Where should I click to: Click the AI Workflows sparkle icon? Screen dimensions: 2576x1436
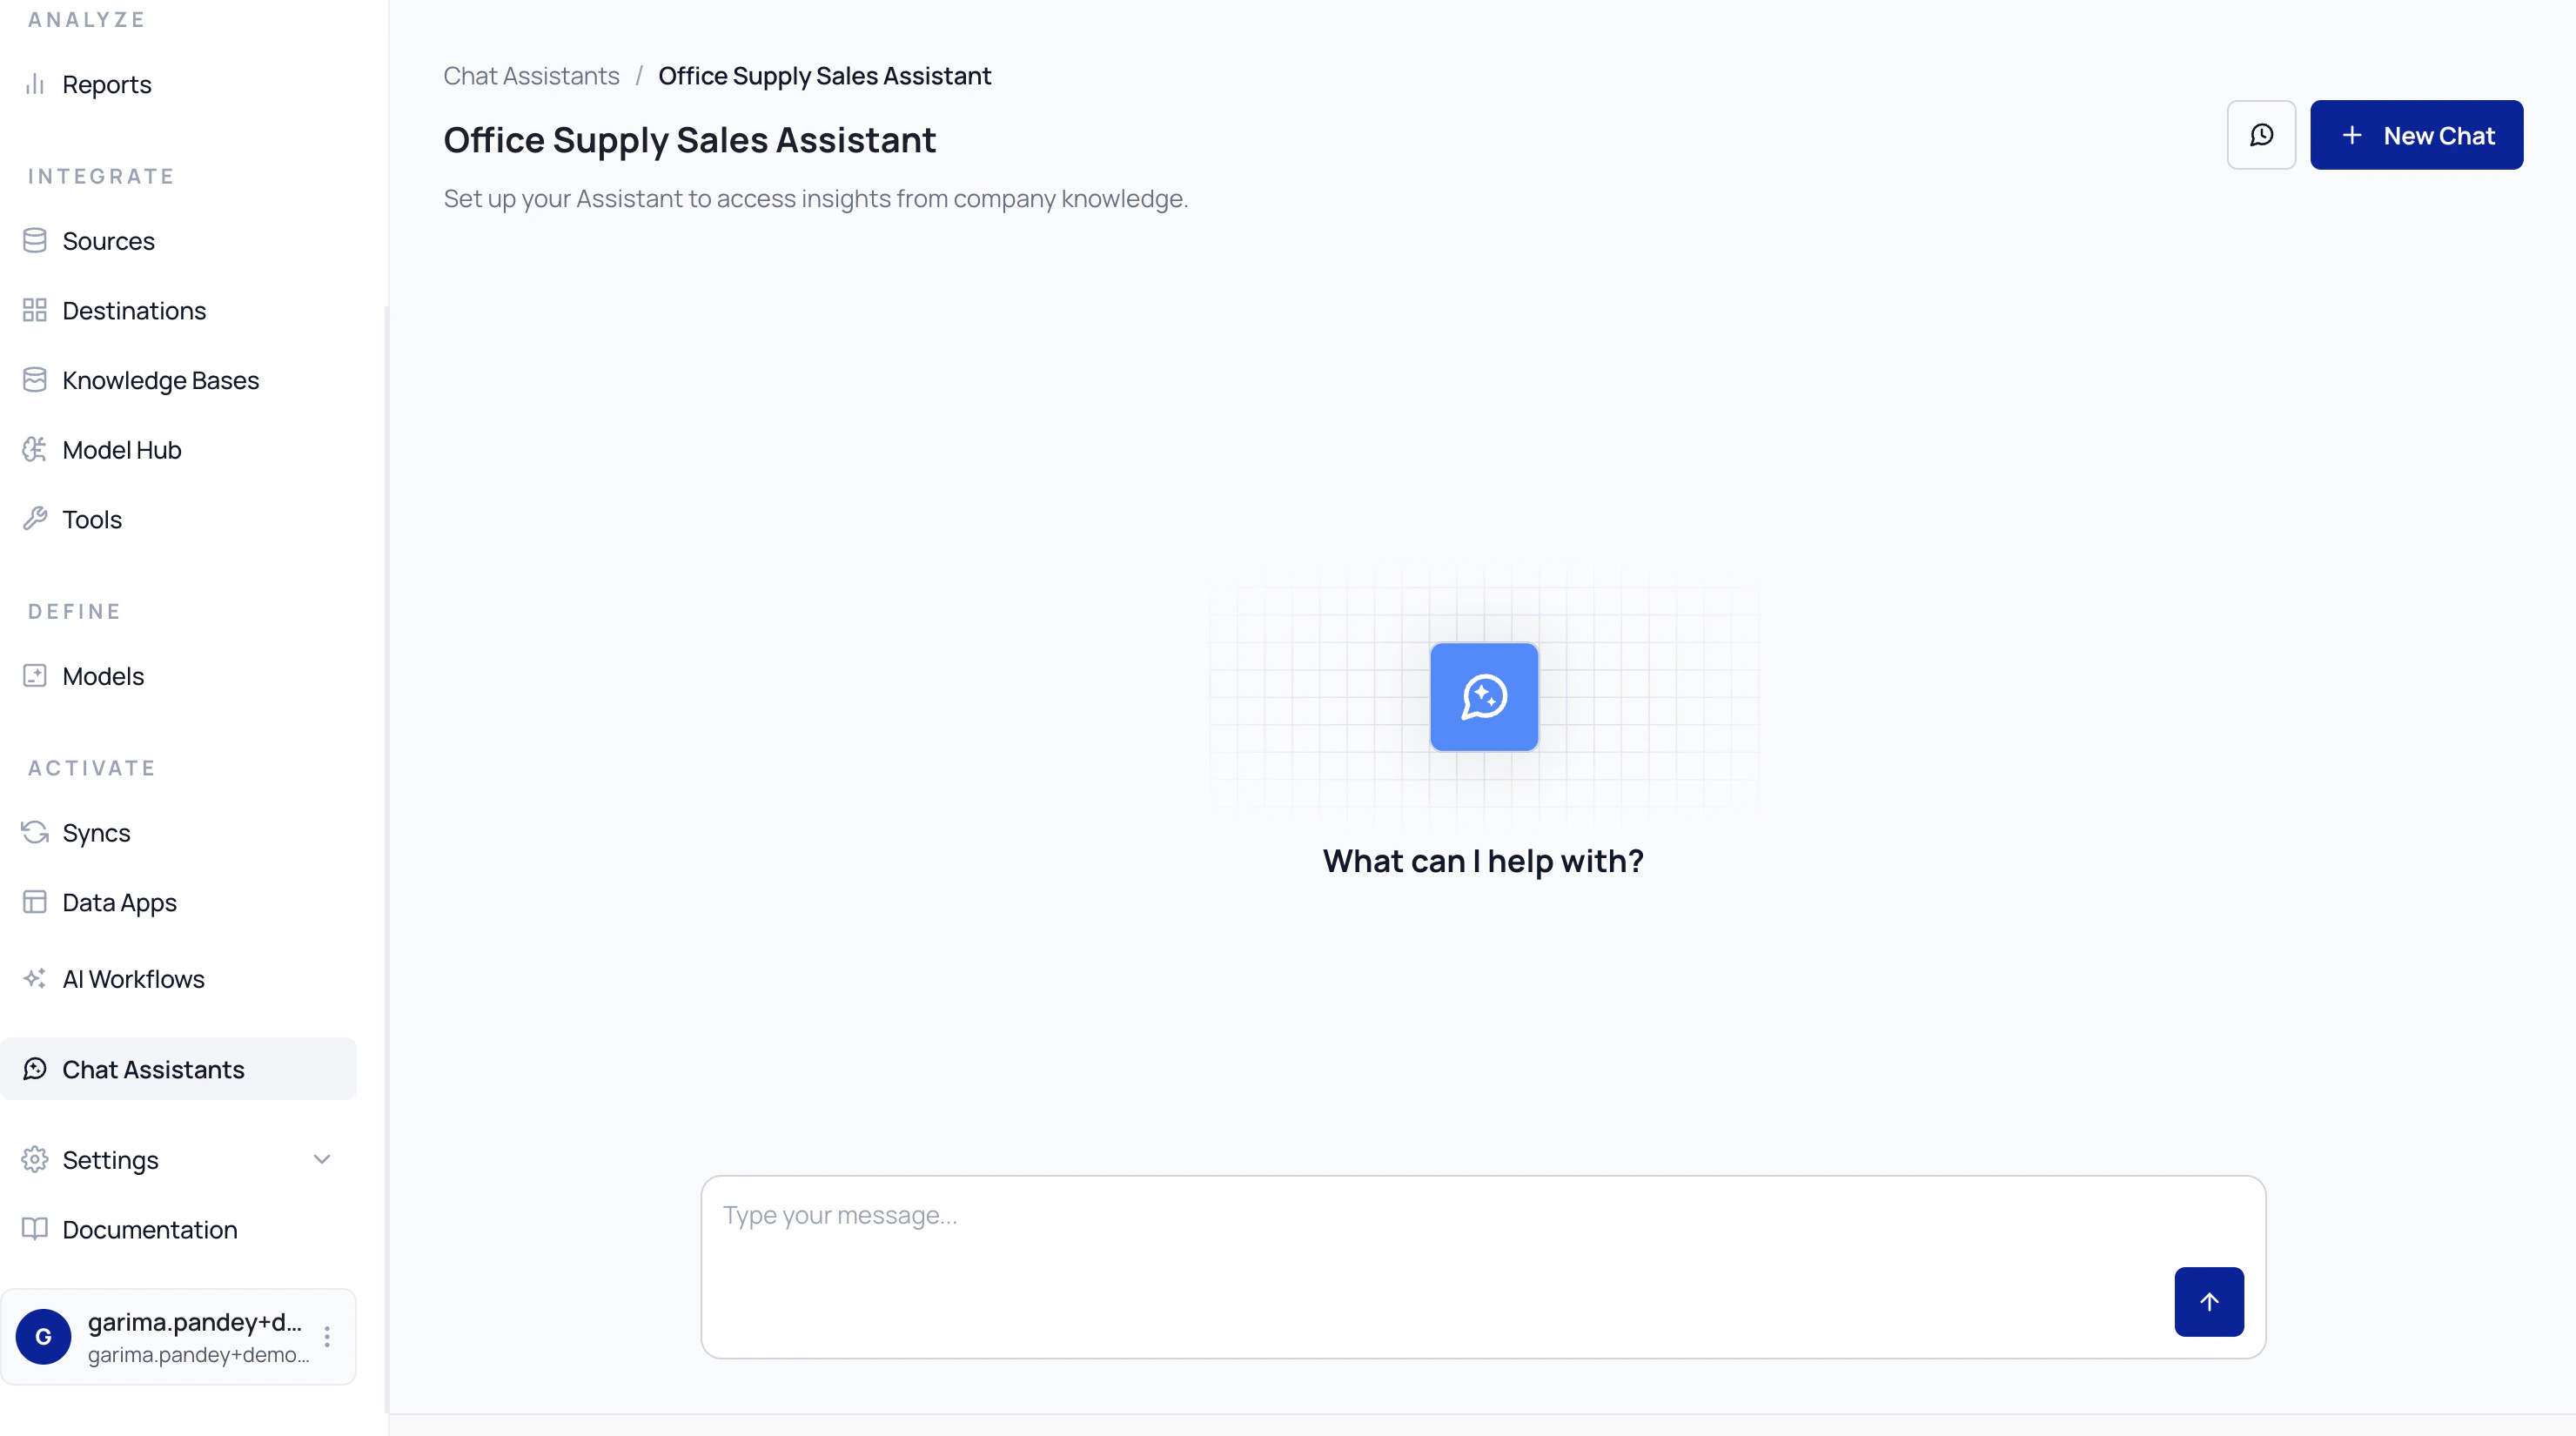click(x=35, y=978)
